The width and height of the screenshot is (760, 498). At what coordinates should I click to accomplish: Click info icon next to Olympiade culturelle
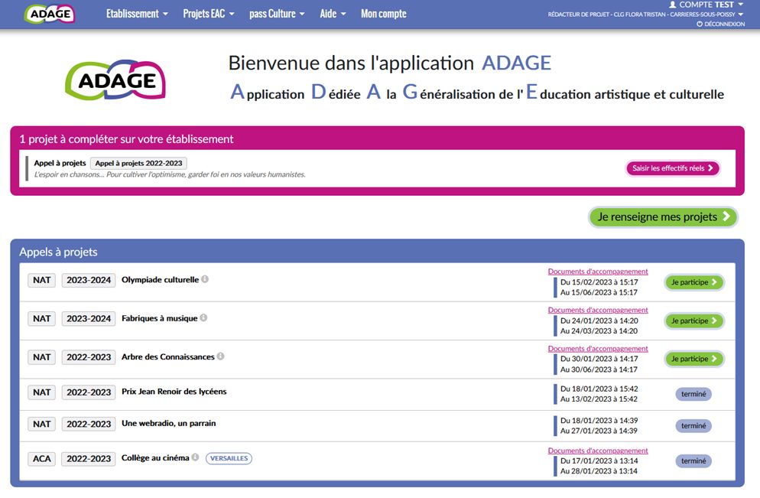coord(205,279)
